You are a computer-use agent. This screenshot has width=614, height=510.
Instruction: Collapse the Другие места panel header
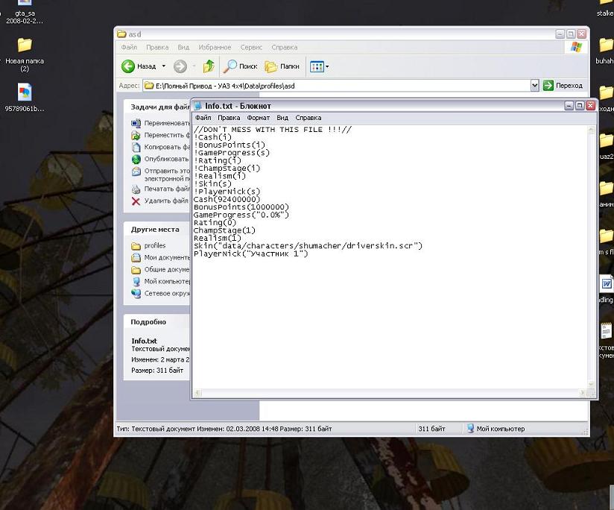[156, 229]
